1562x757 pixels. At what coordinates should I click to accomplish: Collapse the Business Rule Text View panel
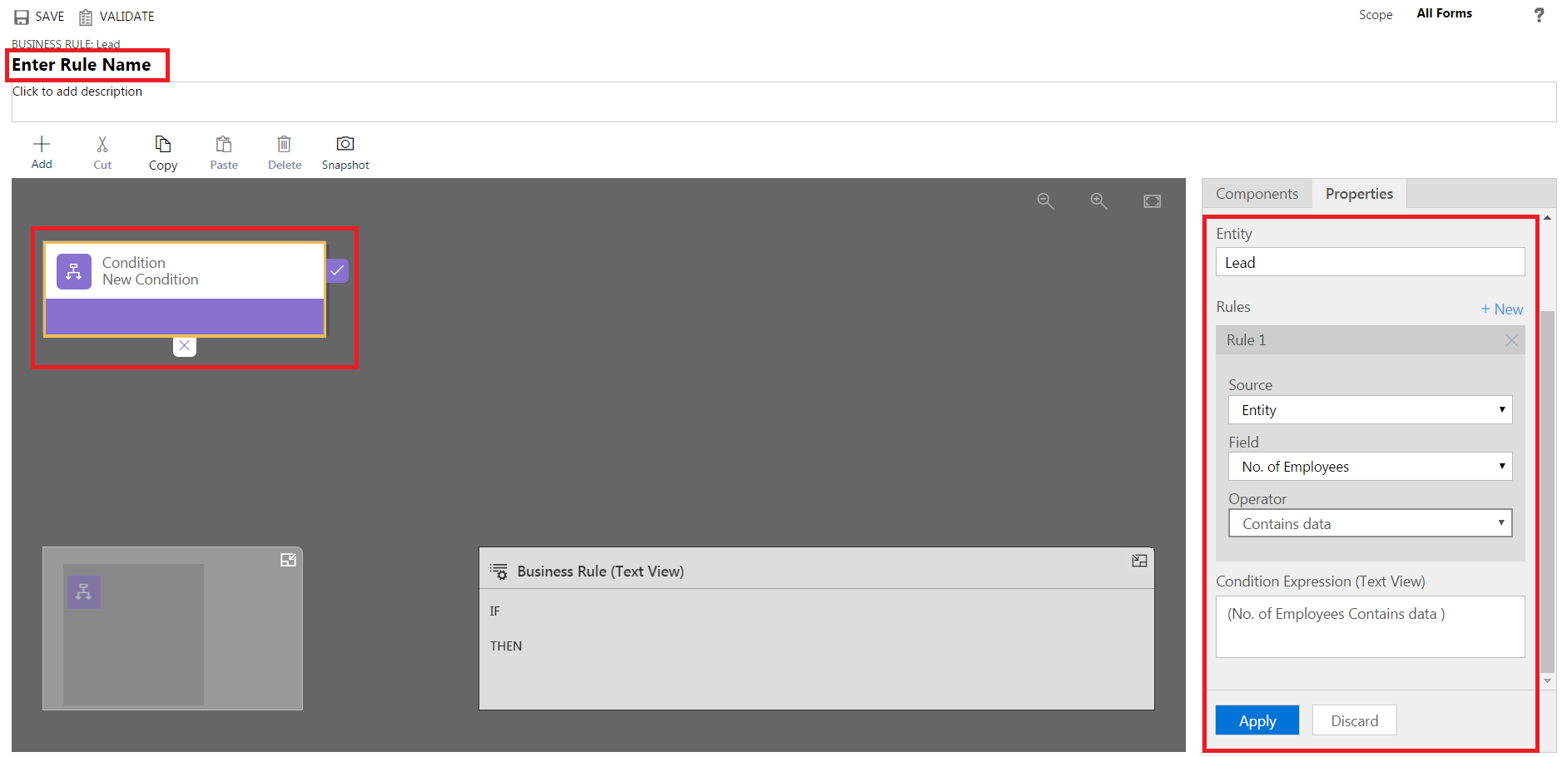[1139, 562]
